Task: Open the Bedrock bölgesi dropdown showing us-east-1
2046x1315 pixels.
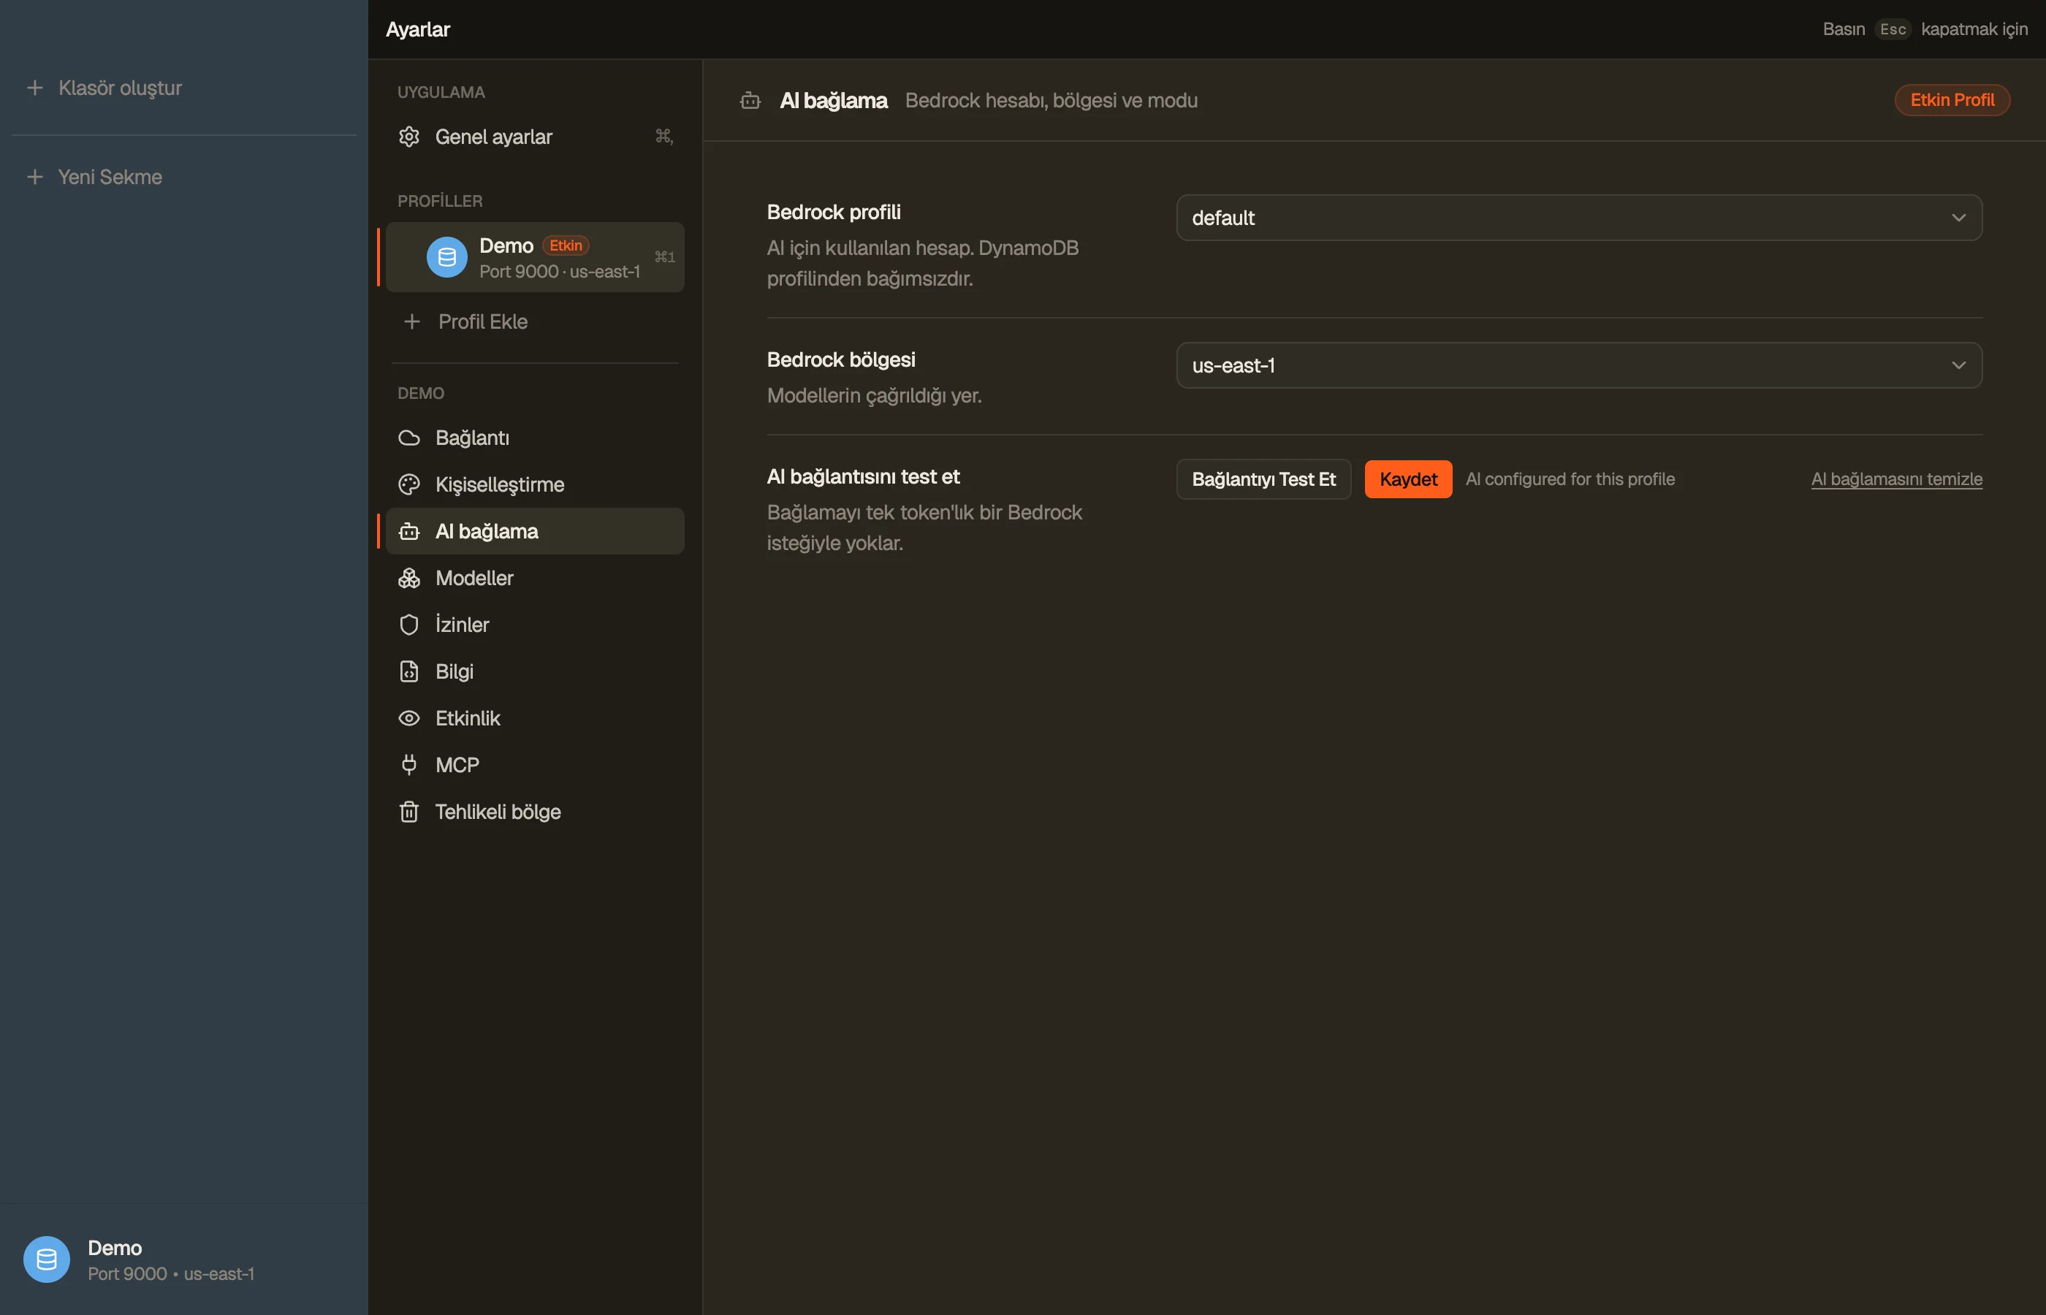Action: [x=1579, y=365]
